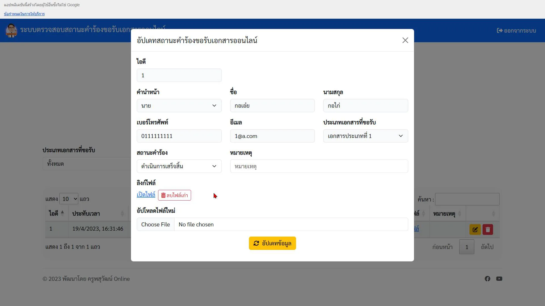Click the ออกจากระบบ logout link
This screenshot has width=545, height=306.
[x=516, y=31]
